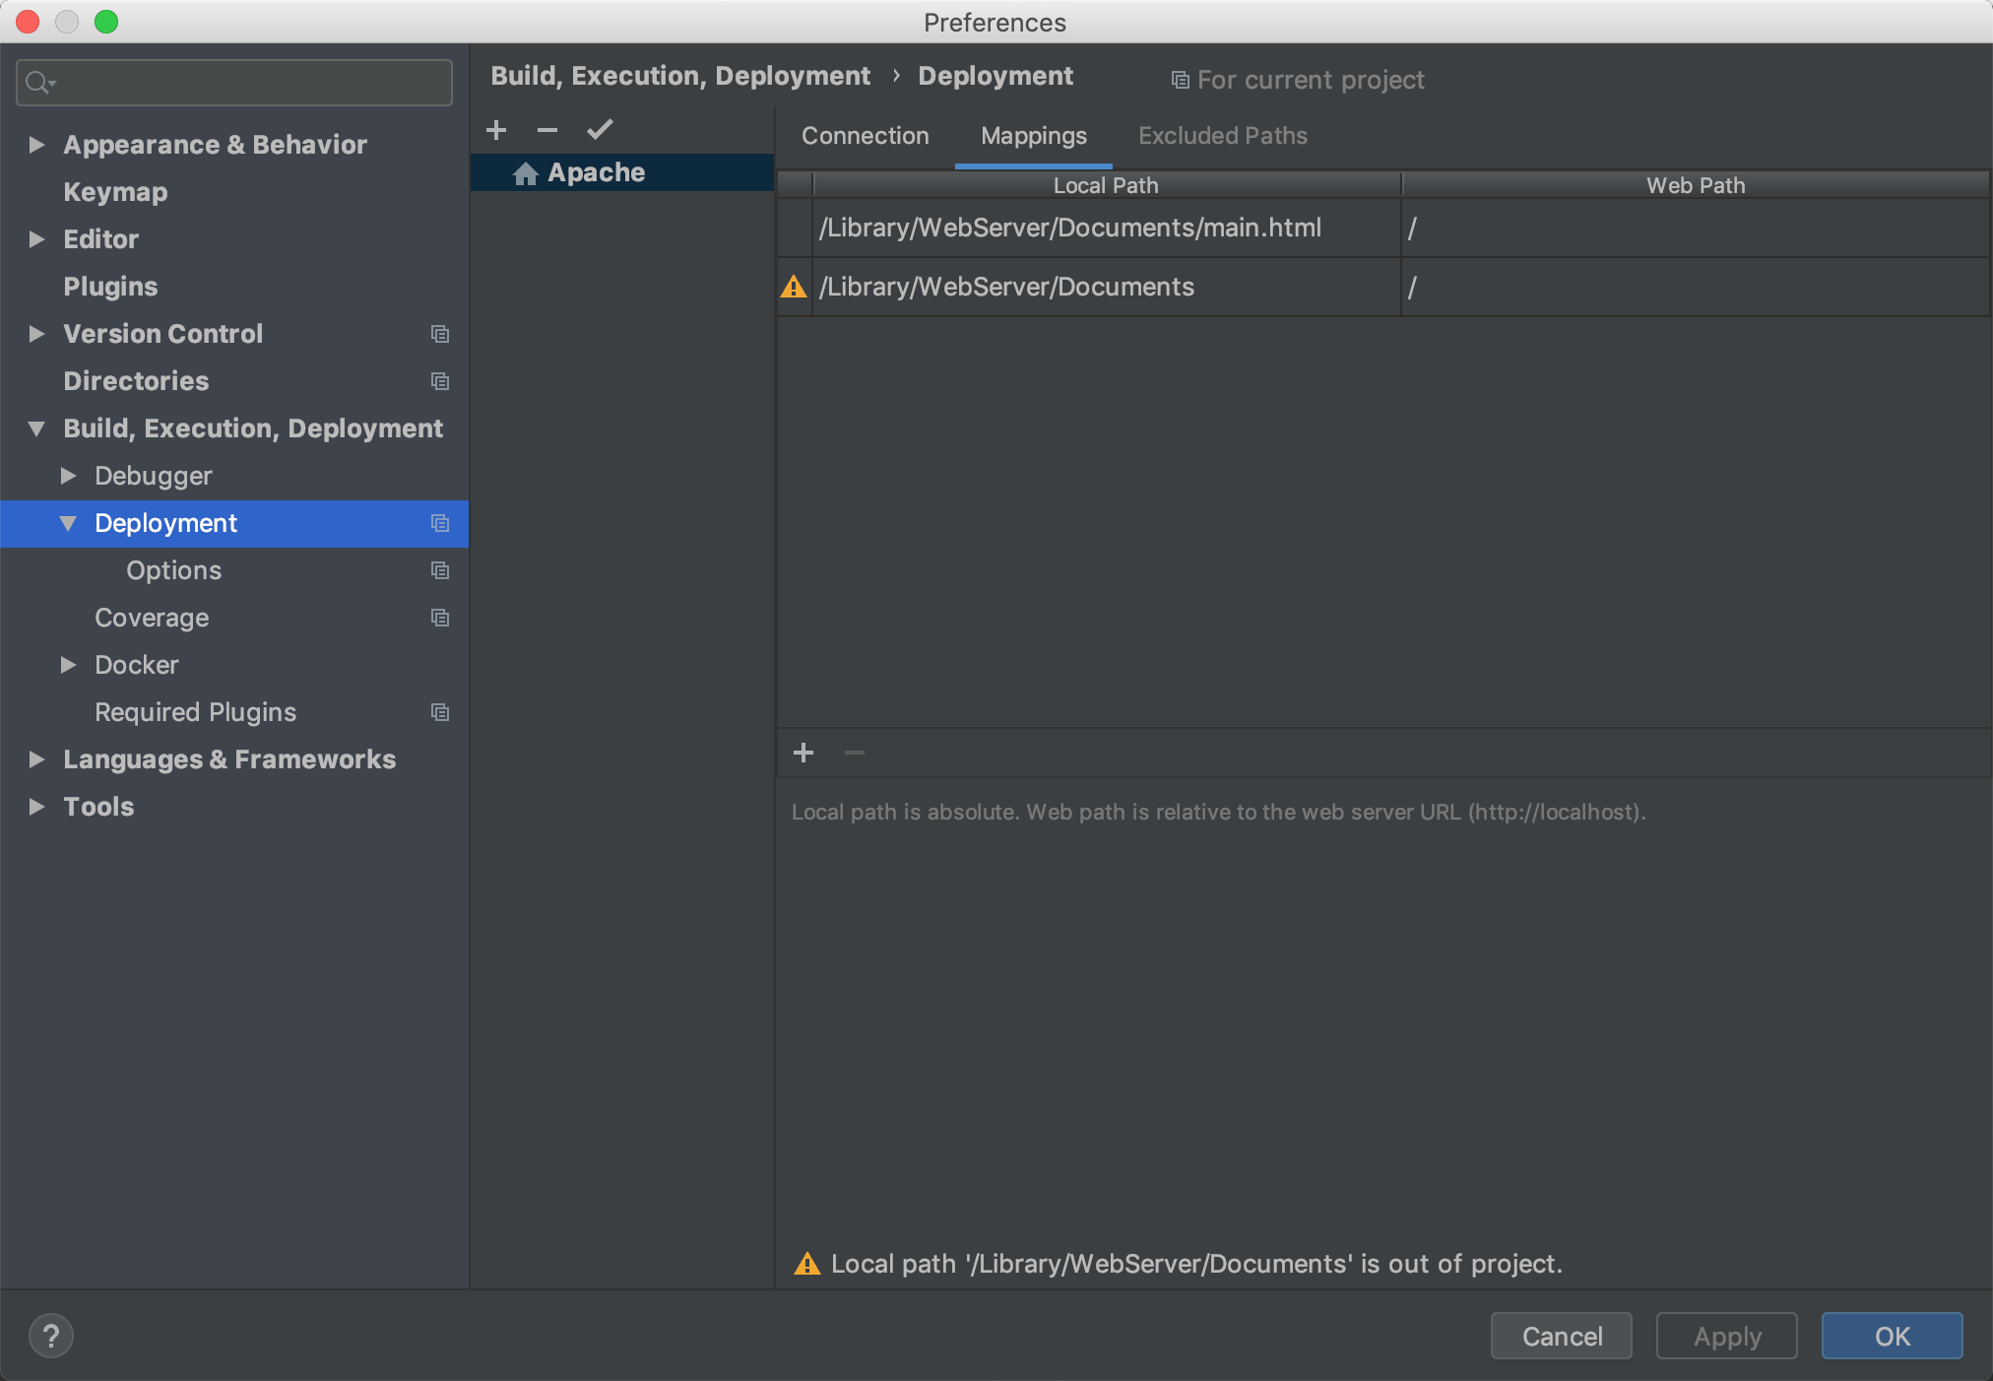Select the Apache server in the list
Image resolution: width=1993 pixels, height=1381 pixels.
click(x=596, y=171)
